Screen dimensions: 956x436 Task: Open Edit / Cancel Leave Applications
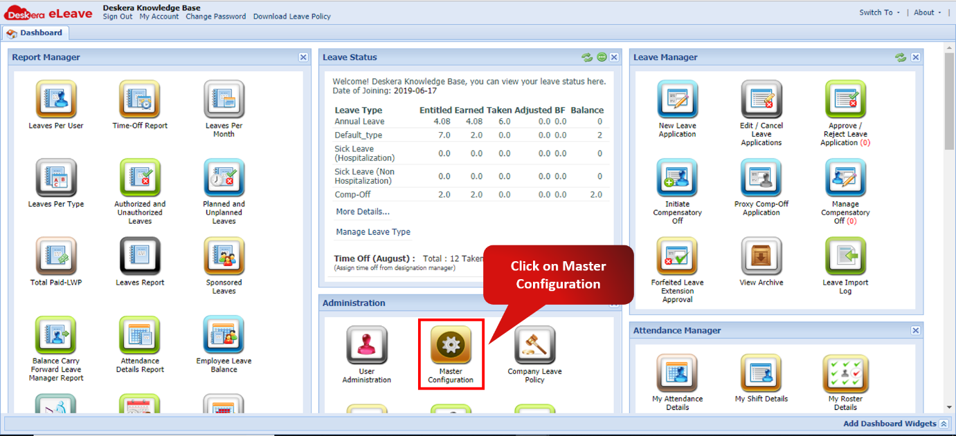[x=761, y=99]
